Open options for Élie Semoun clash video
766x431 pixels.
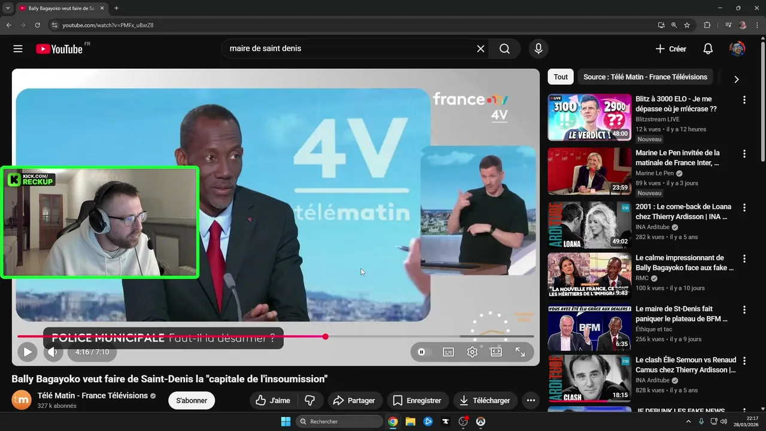(744, 361)
